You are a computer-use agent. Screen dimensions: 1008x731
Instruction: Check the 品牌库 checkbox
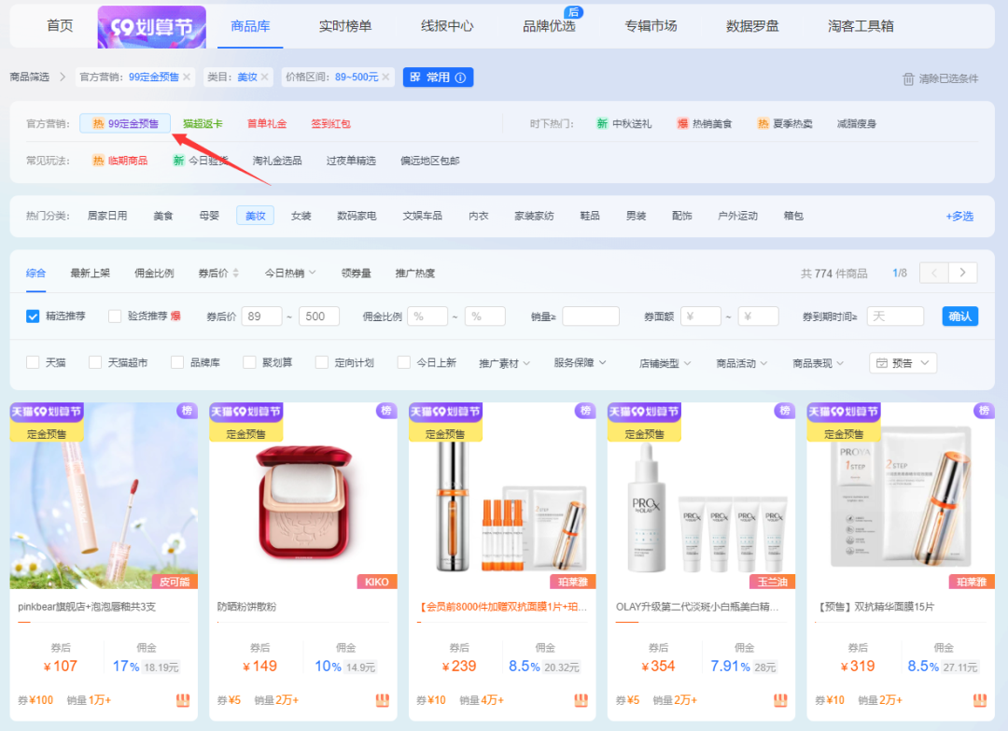pos(177,362)
